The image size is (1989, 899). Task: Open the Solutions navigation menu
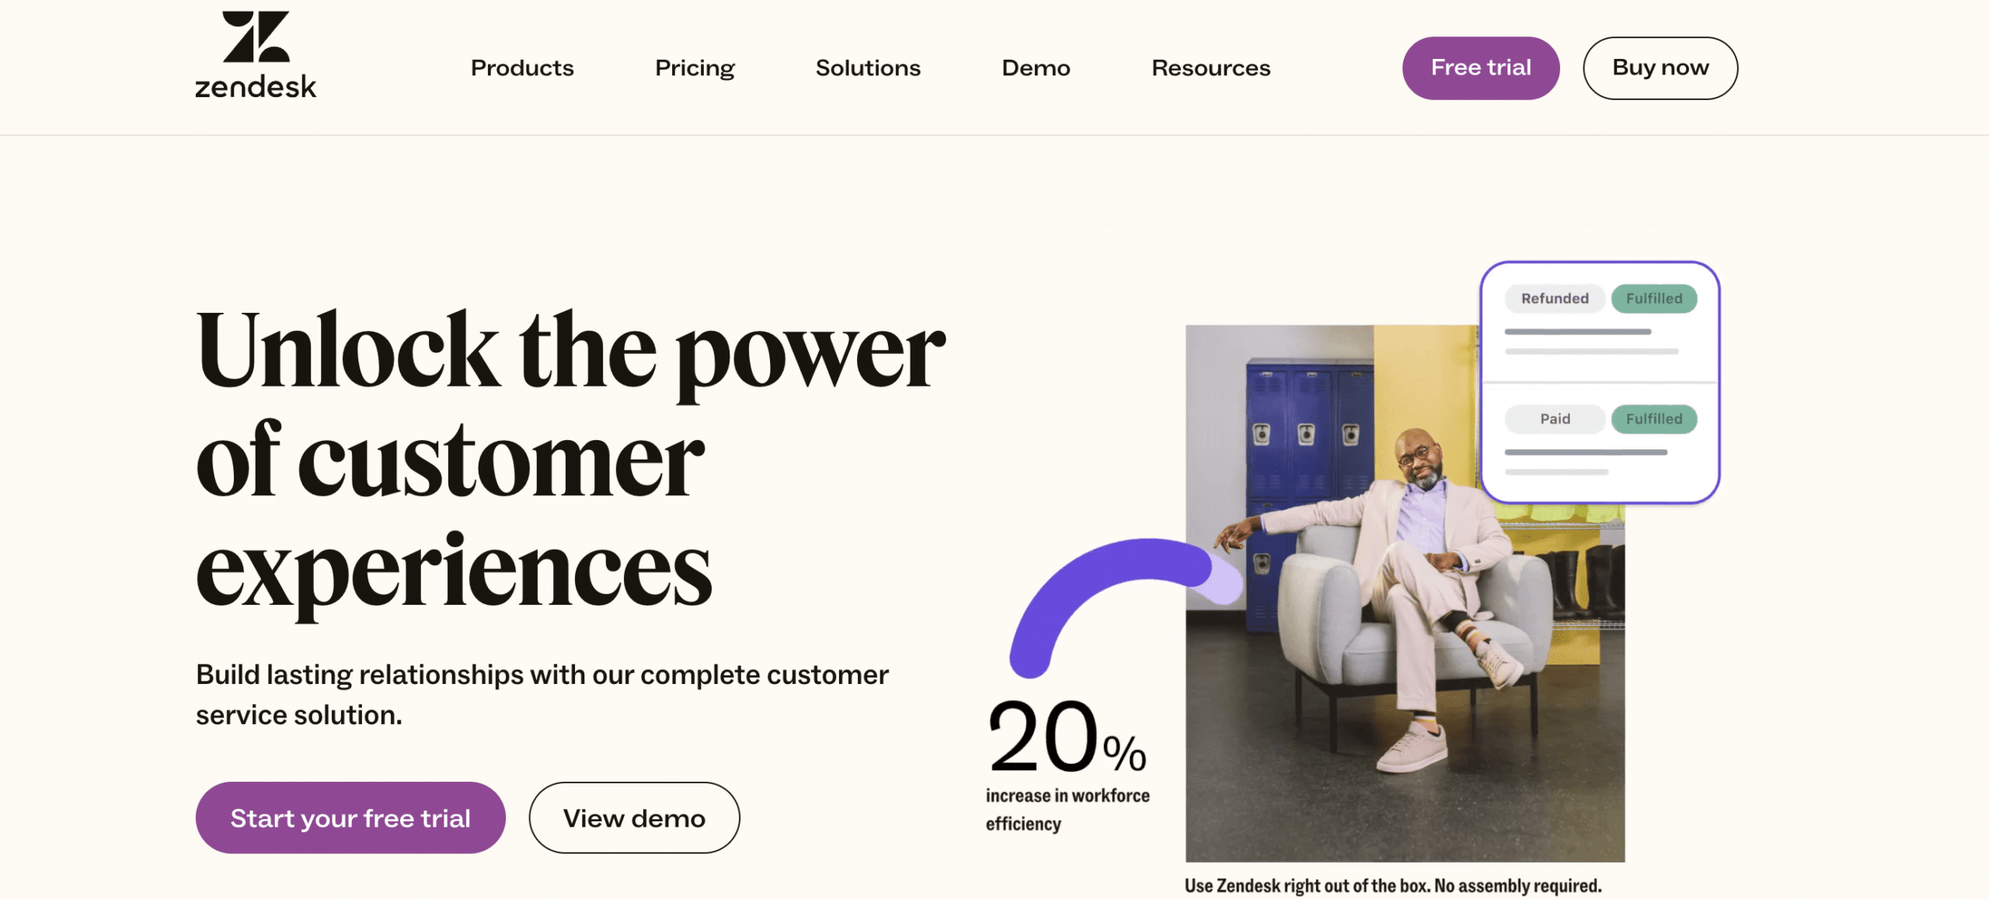(867, 68)
